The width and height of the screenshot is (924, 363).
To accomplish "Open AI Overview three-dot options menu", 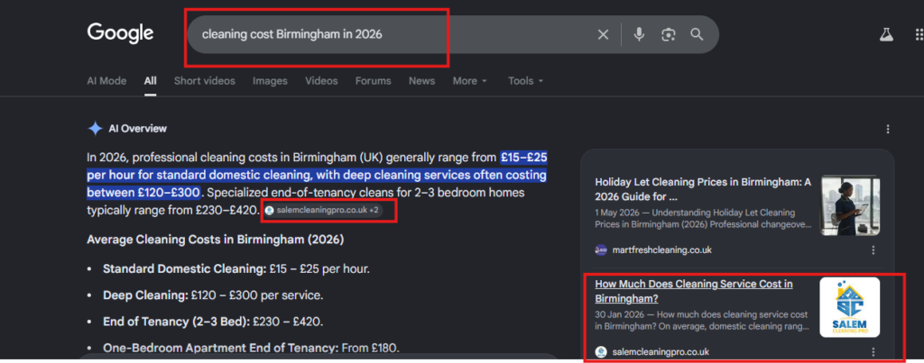I will click(888, 129).
